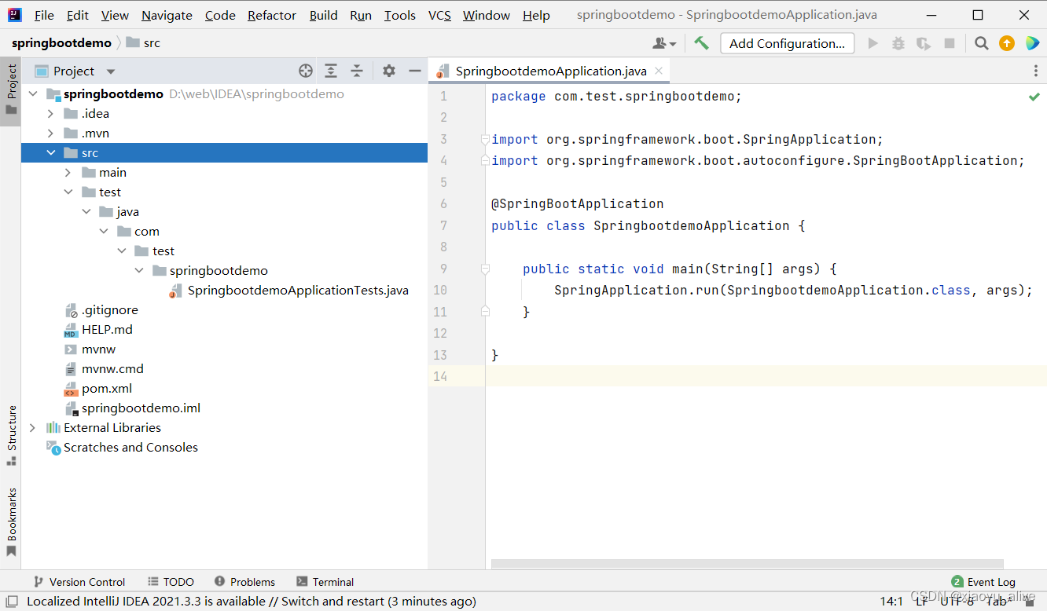Open the Refactor menu

[x=272, y=15]
